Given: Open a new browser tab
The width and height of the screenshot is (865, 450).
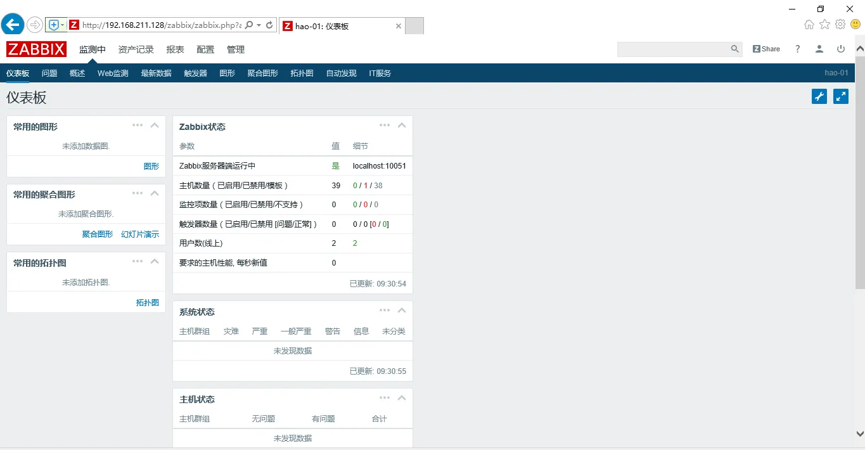Looking at the screenshot, I should [414, 26].
